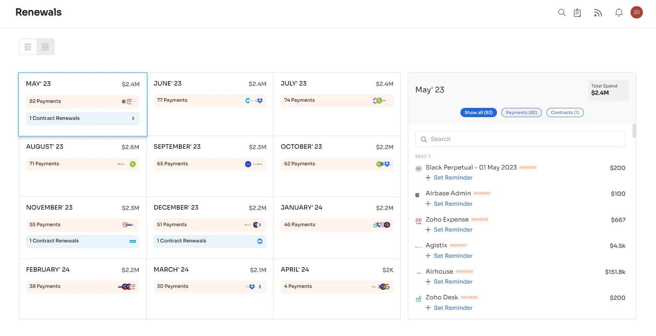Set Reminder for Airbase Admin
The image size is (656, 336).
[449, 204]
